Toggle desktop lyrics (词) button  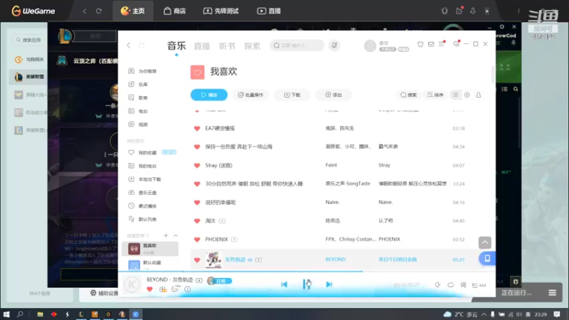(463, 285)
